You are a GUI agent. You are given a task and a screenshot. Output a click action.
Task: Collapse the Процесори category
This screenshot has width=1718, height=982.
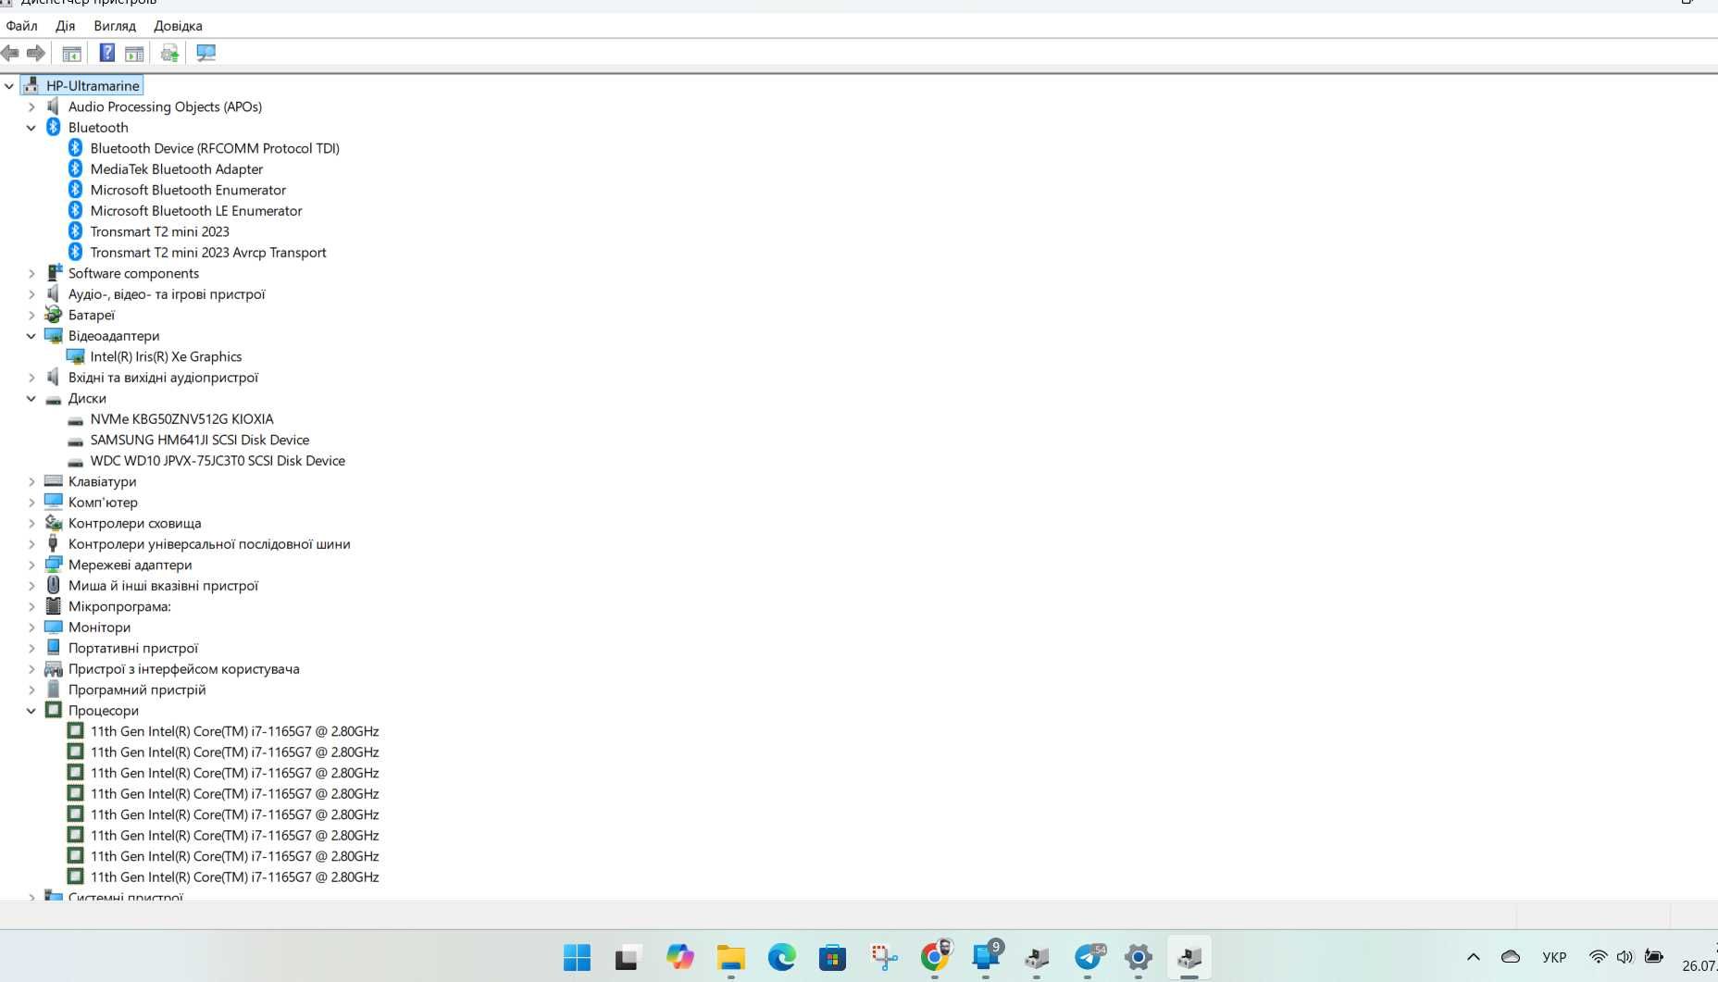point(31,711)
